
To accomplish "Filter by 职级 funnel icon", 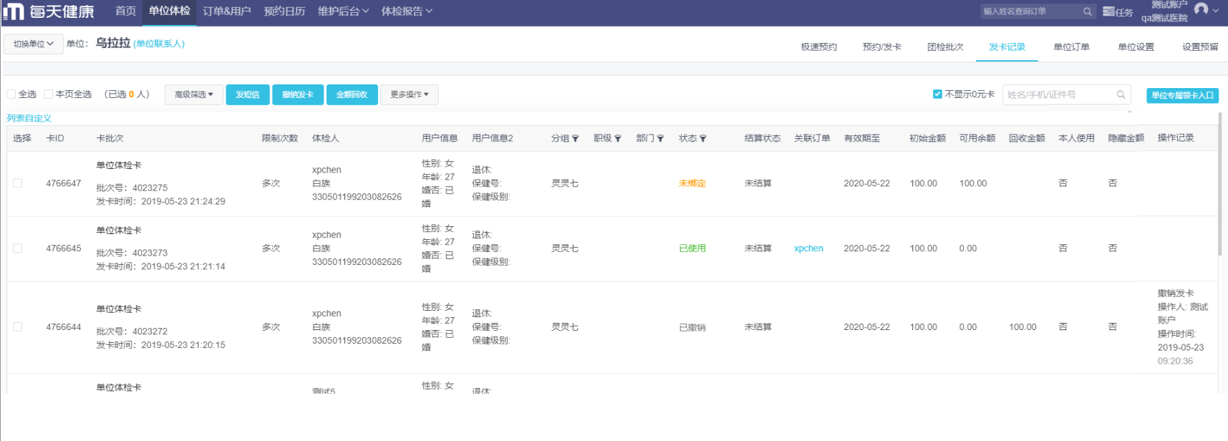I will coord(618,139).
